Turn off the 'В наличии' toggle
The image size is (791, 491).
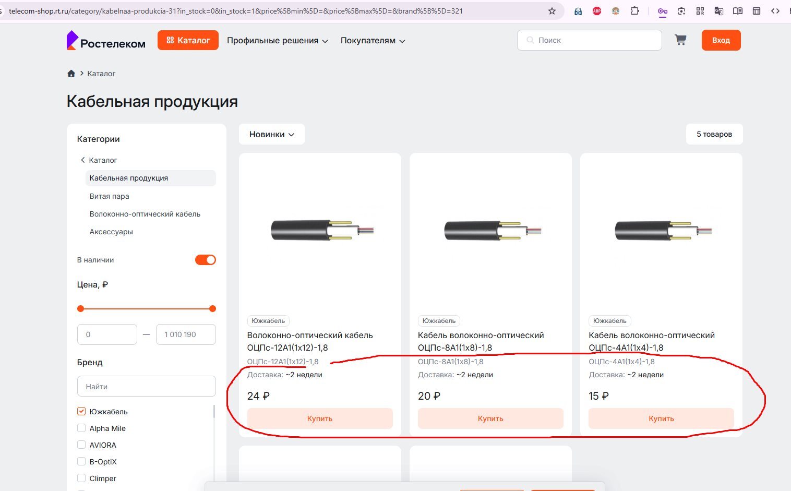click(206, 260)
